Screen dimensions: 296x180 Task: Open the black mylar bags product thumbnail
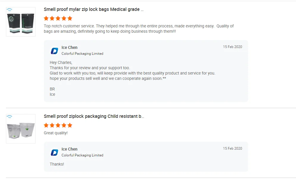[x=21, y=22]
